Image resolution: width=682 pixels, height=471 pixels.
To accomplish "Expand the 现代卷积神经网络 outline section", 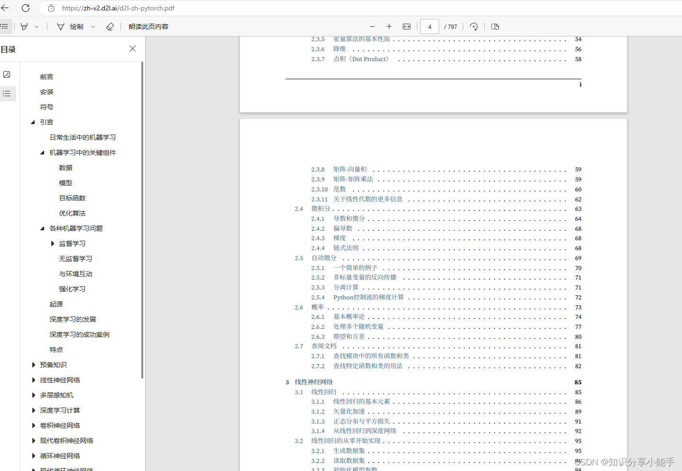I will [x=33, y=441].
